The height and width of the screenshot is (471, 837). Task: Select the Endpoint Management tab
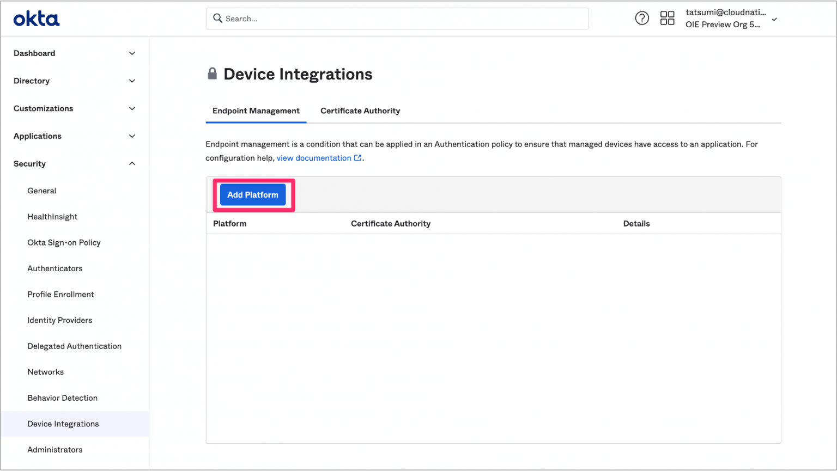coord(256,111)
